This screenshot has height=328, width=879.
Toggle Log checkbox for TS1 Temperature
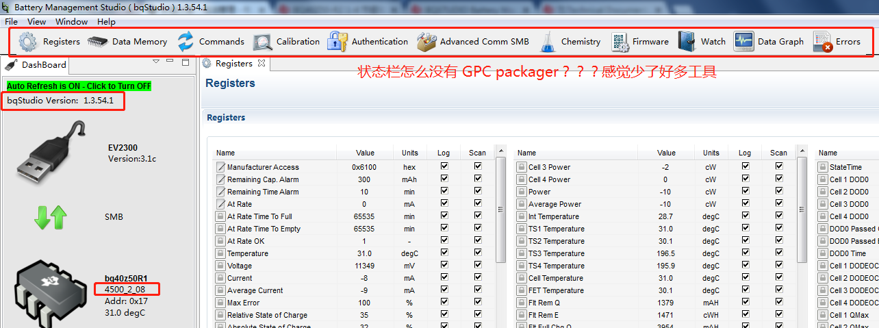[x=746, y=228]
